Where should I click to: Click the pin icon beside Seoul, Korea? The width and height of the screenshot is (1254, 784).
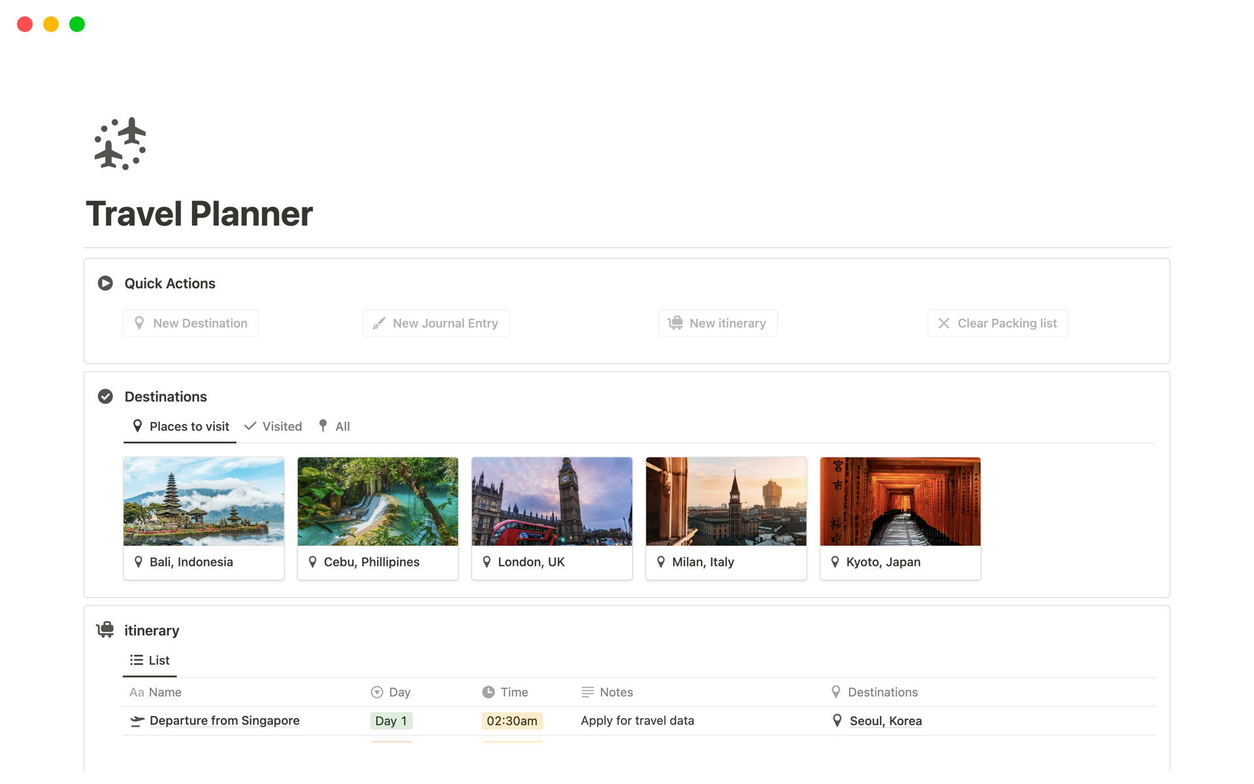click(x=837, y=721)
